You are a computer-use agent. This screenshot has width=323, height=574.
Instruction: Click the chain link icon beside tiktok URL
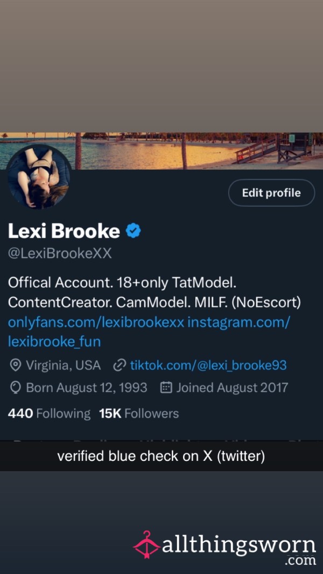coord(120,365)
